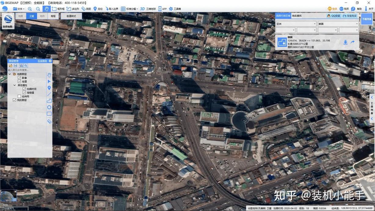Open the 测距 measure distance tool
Viewport: 375px width, 211px height.
pyautogui.click(x=86, y=9)
